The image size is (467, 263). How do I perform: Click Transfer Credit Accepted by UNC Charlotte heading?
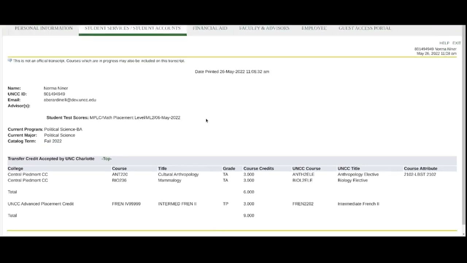[x=51, y=159]
